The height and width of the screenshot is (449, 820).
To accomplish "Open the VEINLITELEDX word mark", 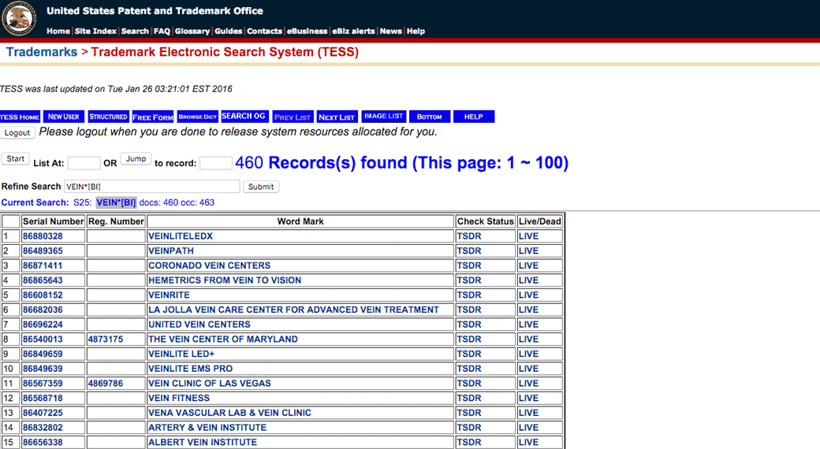I will (x=181, y=236).
